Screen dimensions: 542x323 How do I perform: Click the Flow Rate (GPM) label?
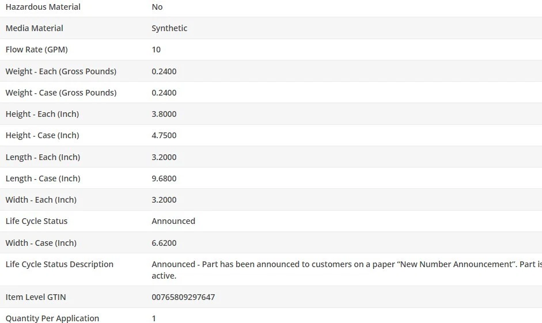(36, 50)
